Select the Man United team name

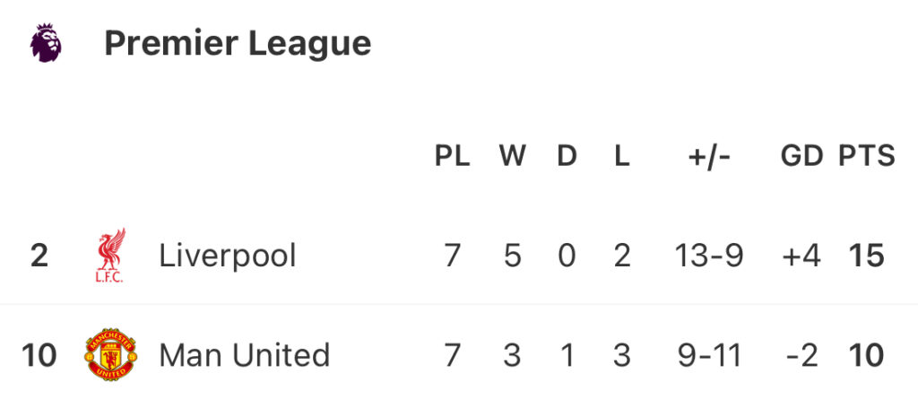tap(245, 356)
